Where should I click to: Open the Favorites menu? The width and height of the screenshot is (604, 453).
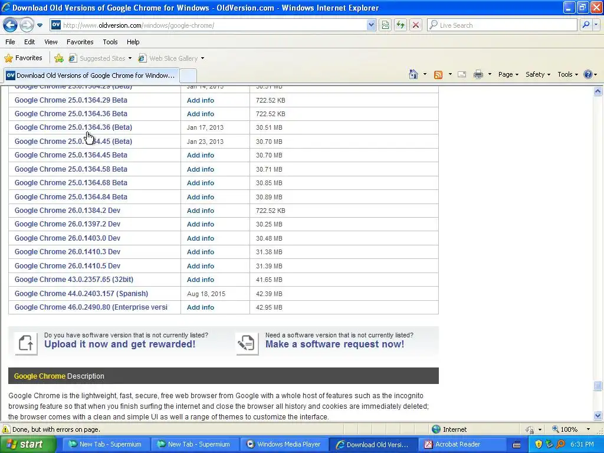pos(80,42)
